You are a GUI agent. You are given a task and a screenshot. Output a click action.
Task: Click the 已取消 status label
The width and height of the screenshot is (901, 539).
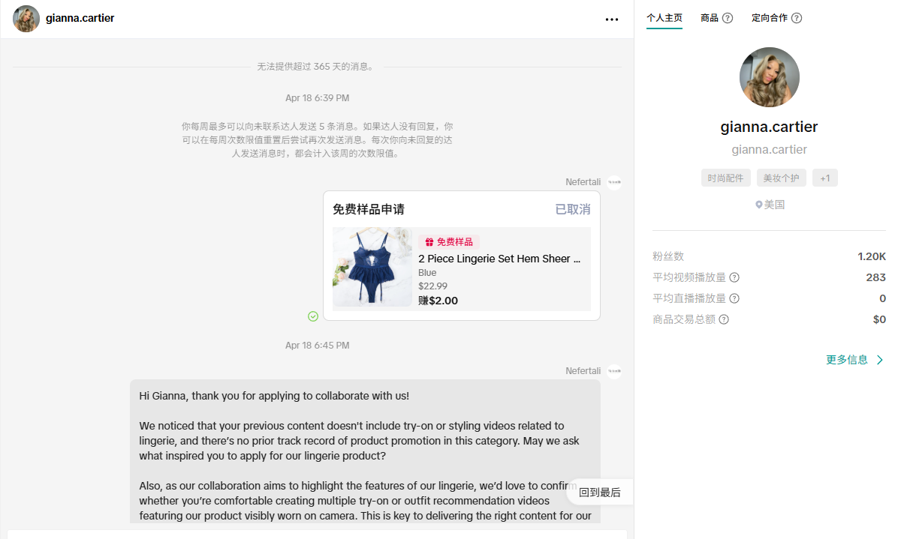click(571, 209)
